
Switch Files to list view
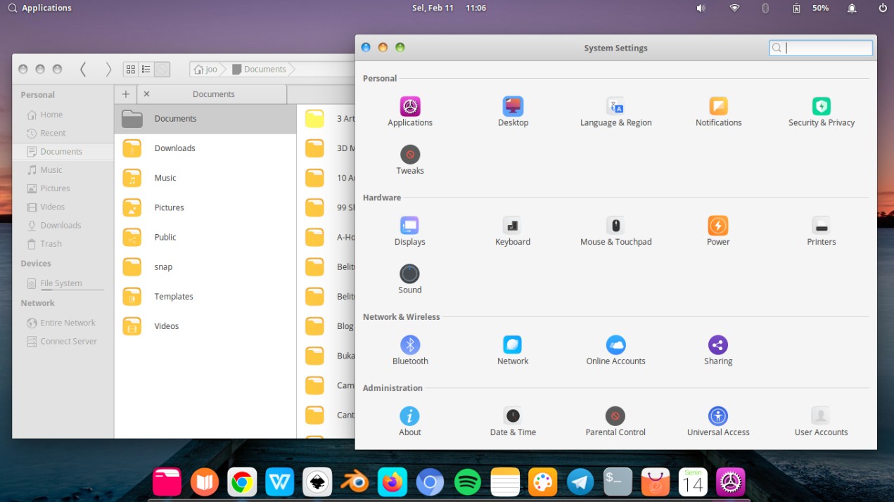pyautogui.click(x=146, y=69)
